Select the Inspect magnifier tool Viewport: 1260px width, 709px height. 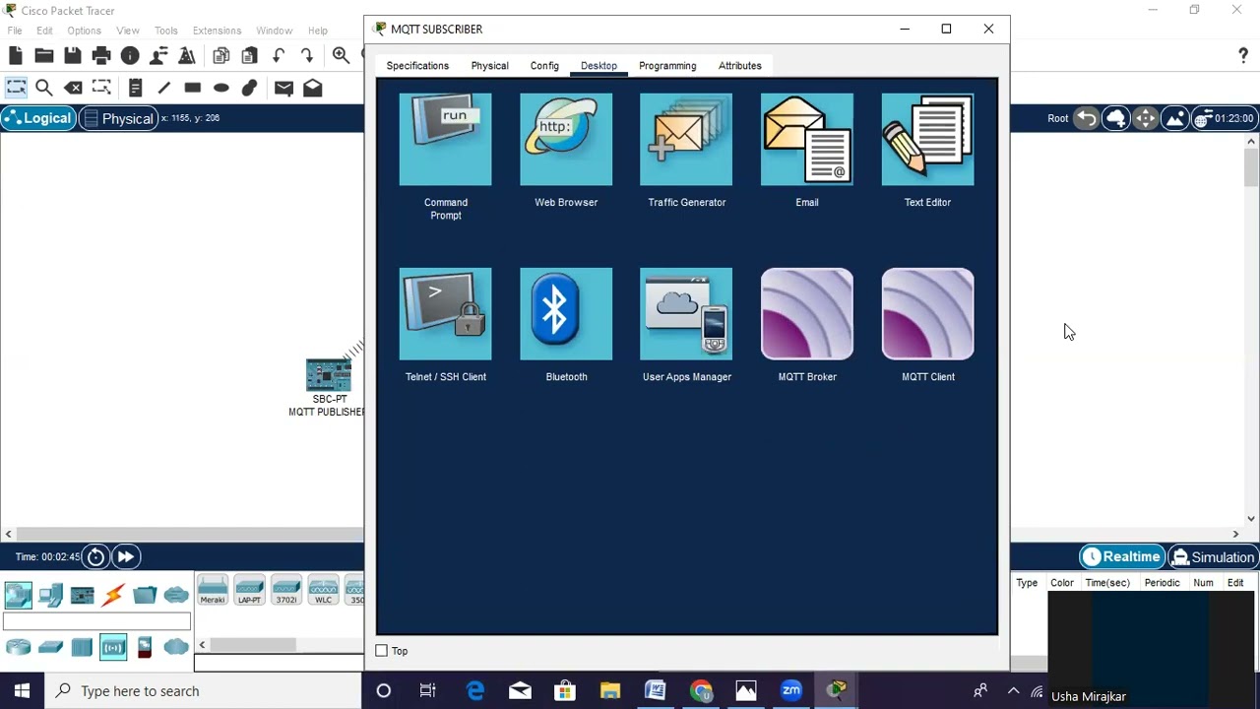click(44, 88)
